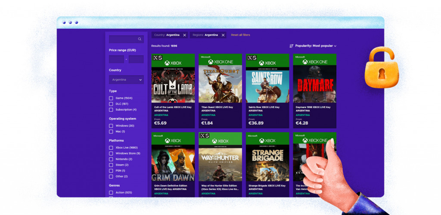Check the Xbox Live (1680) platform checkbox
The width and height of the screenshot is (441, 215).
click(x=111, y=148)
